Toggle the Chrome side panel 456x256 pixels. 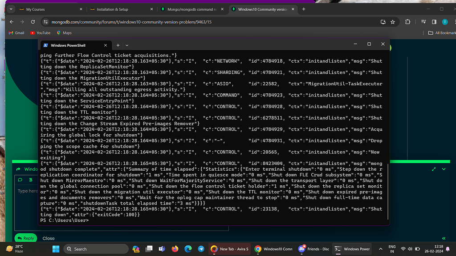click(433, 21)
